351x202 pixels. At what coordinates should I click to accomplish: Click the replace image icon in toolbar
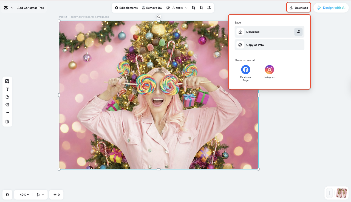point(201,8)
